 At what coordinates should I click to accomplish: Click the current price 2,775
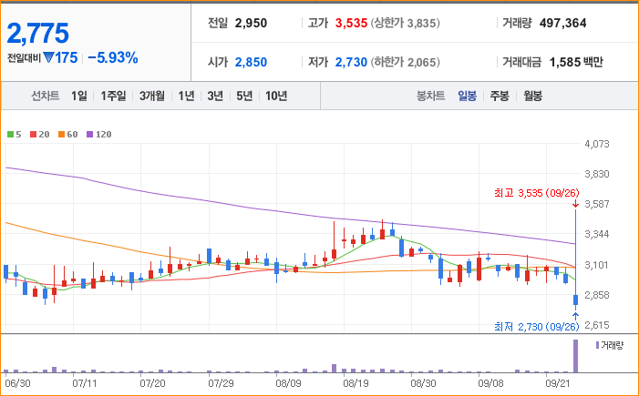[38, 34]
